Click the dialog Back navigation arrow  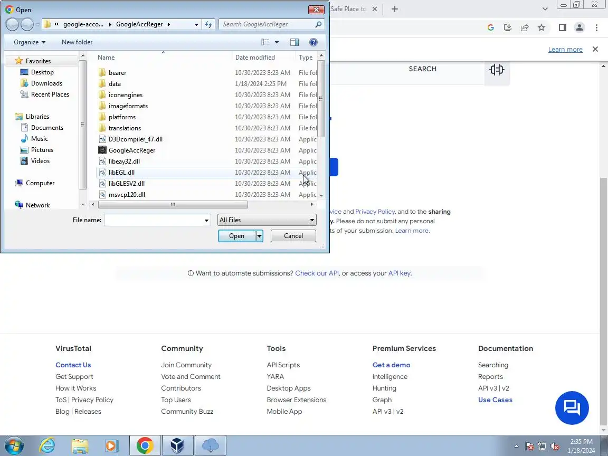(x=13, y=24)
